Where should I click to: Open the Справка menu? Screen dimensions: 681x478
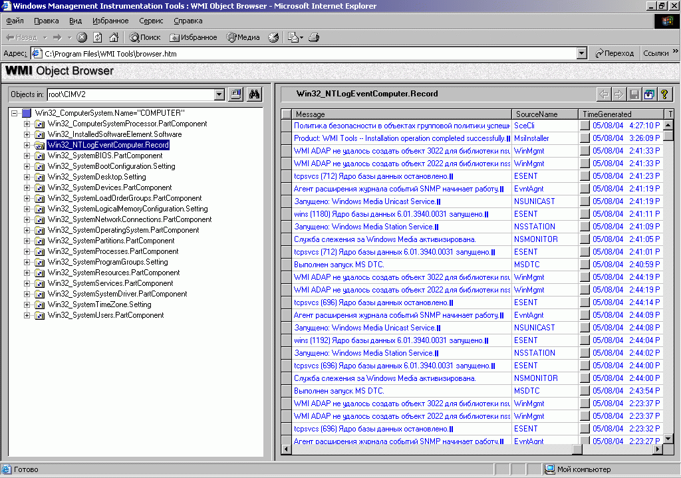pyautogui.click(x=188, y=21)
